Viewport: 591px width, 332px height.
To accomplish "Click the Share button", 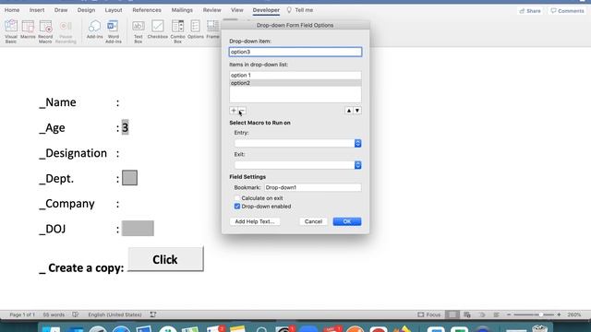I will click(530, 11).
